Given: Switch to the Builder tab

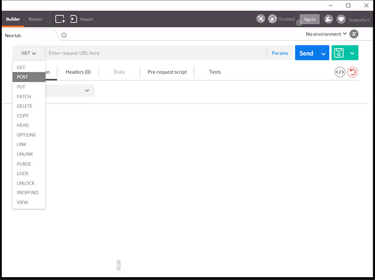Looking at the screenshot, I should tap(13, 19).
